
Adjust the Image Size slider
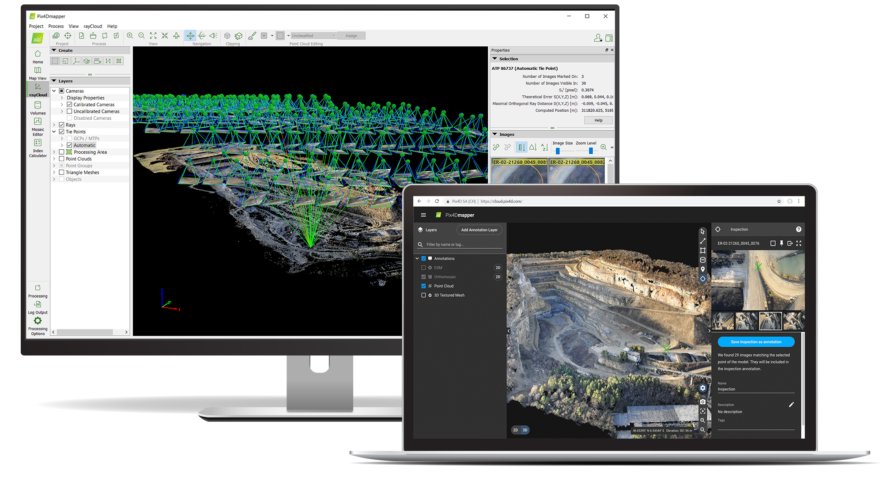[558, 151]
